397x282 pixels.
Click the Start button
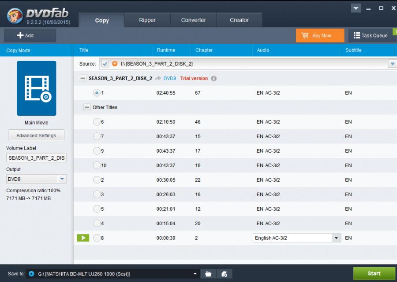374,273
